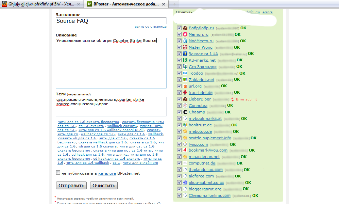Click the frag-fidel.de red cross icon
Viewport: 339px width, 204px height.
point(185,93)
